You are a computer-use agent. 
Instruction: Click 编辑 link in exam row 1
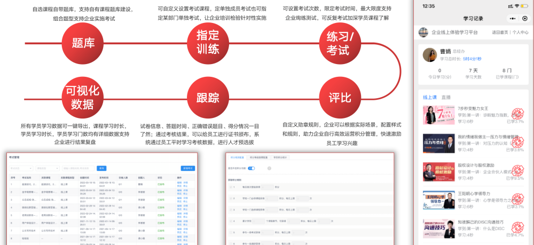179,183
